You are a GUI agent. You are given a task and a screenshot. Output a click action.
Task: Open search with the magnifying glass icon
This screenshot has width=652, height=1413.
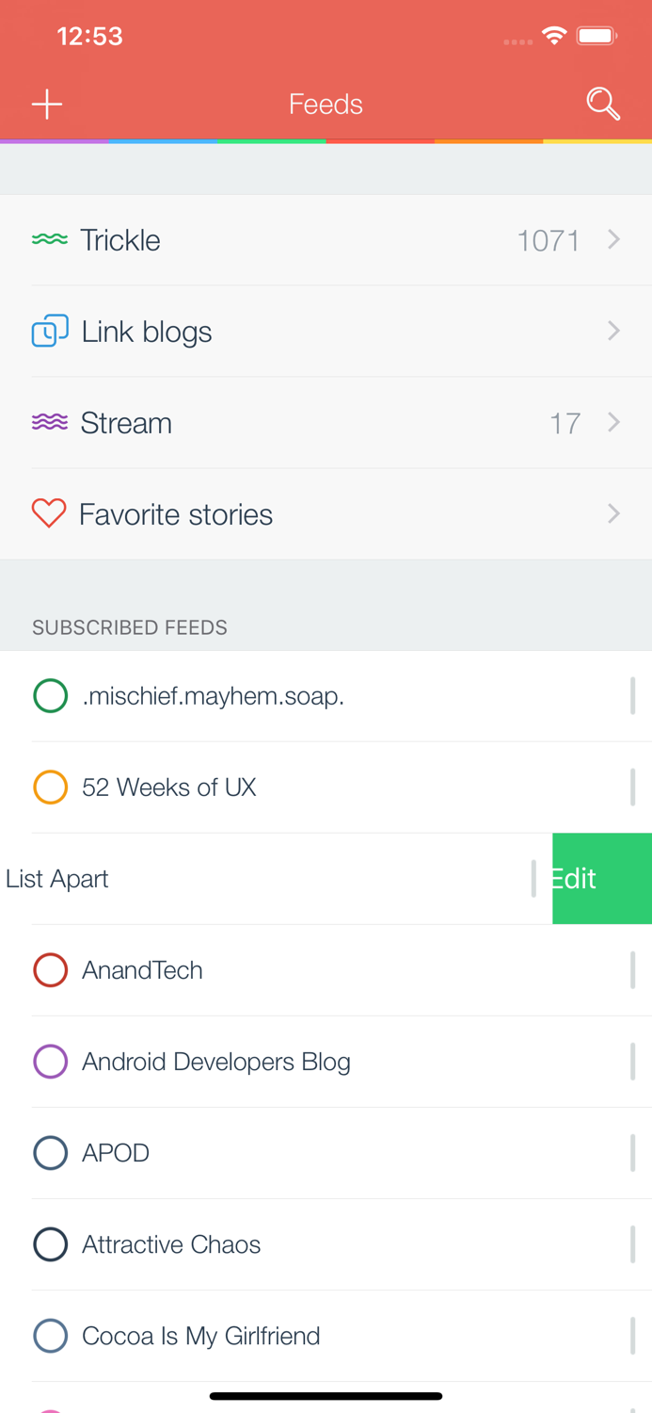pos(603,104)
